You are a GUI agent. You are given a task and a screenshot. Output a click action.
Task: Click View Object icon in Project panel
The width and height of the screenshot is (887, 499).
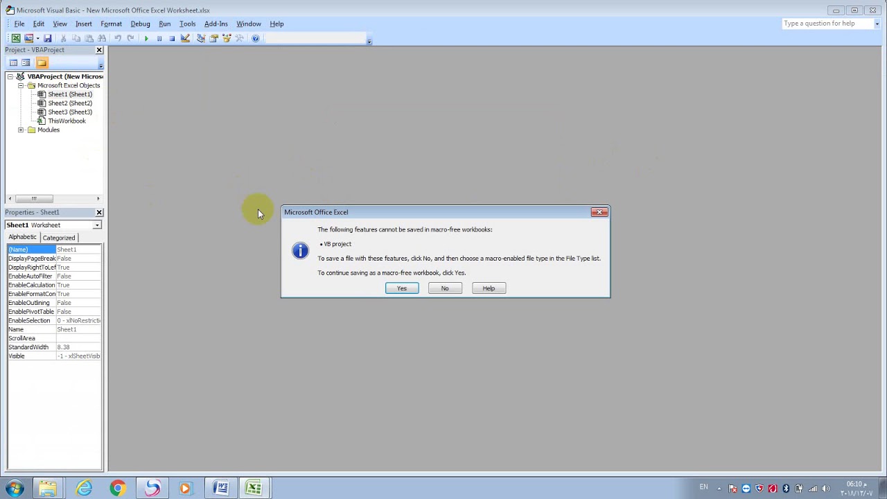pos(26,63)
